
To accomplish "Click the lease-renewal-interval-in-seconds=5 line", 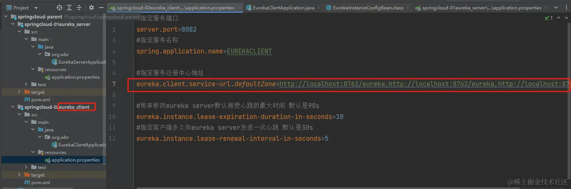I will coord(232,139).
